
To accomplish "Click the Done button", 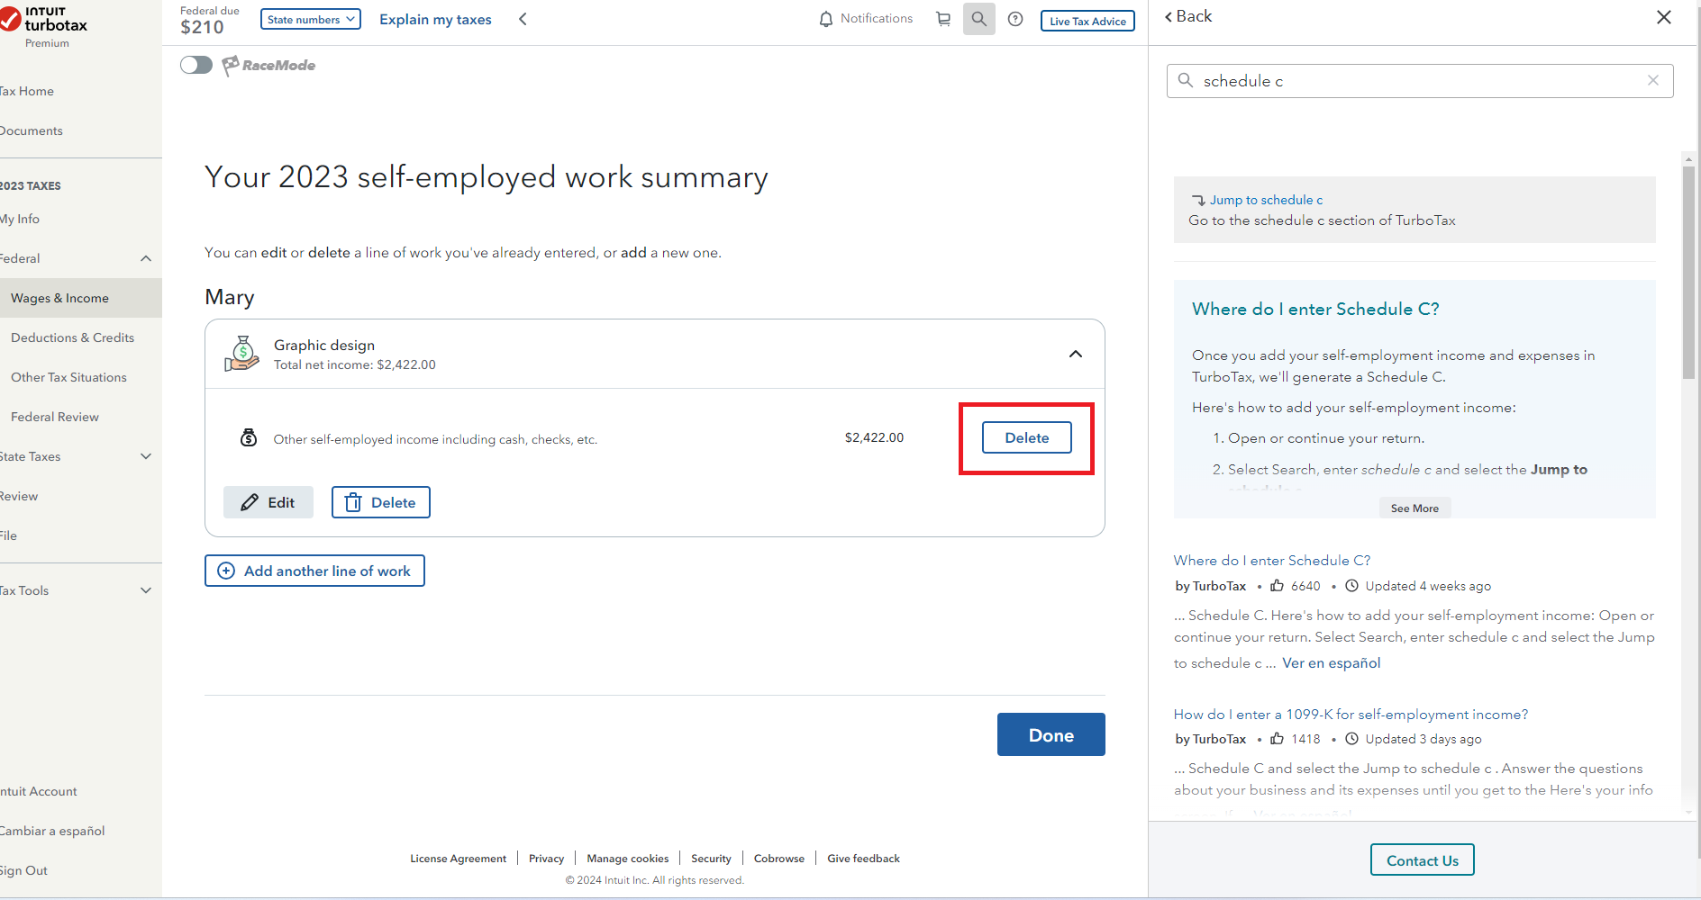I will click(x=1051, y=734).
